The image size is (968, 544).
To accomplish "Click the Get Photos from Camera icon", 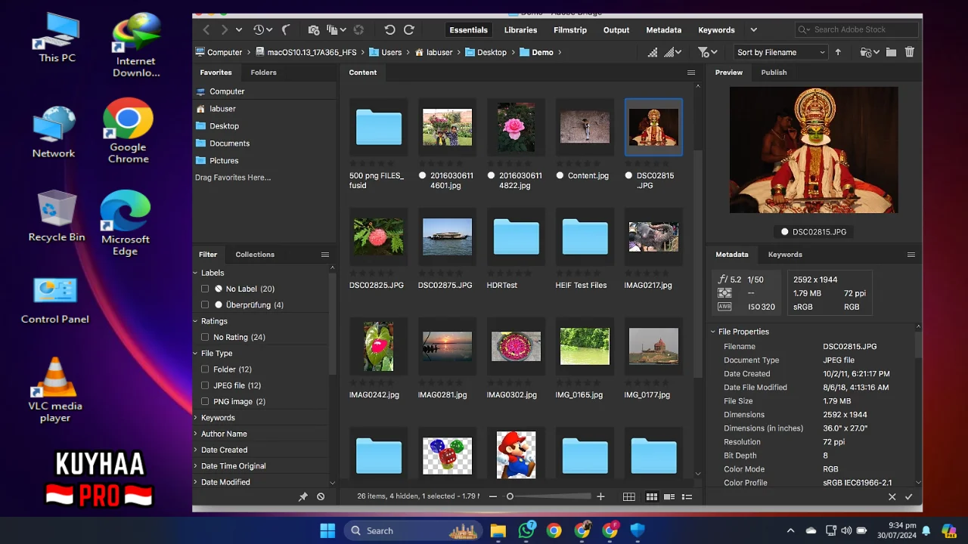I will (x=314, y=29).
